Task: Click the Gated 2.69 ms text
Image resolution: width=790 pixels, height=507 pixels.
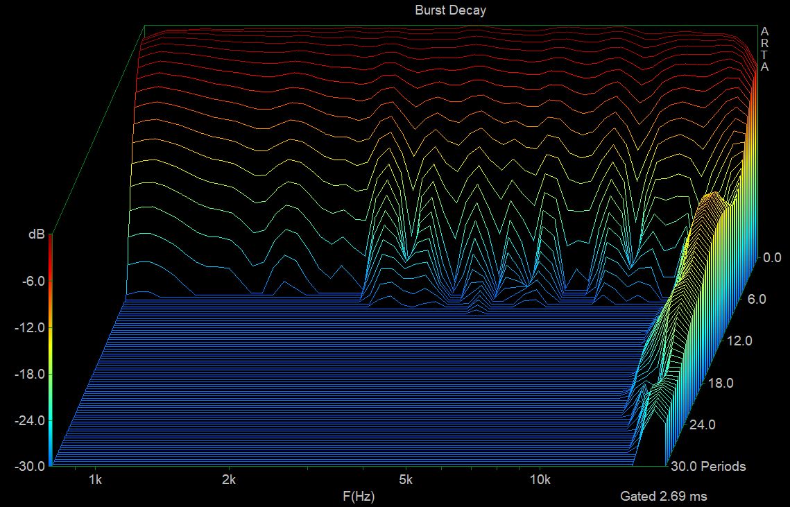Action: pos(664,496)
